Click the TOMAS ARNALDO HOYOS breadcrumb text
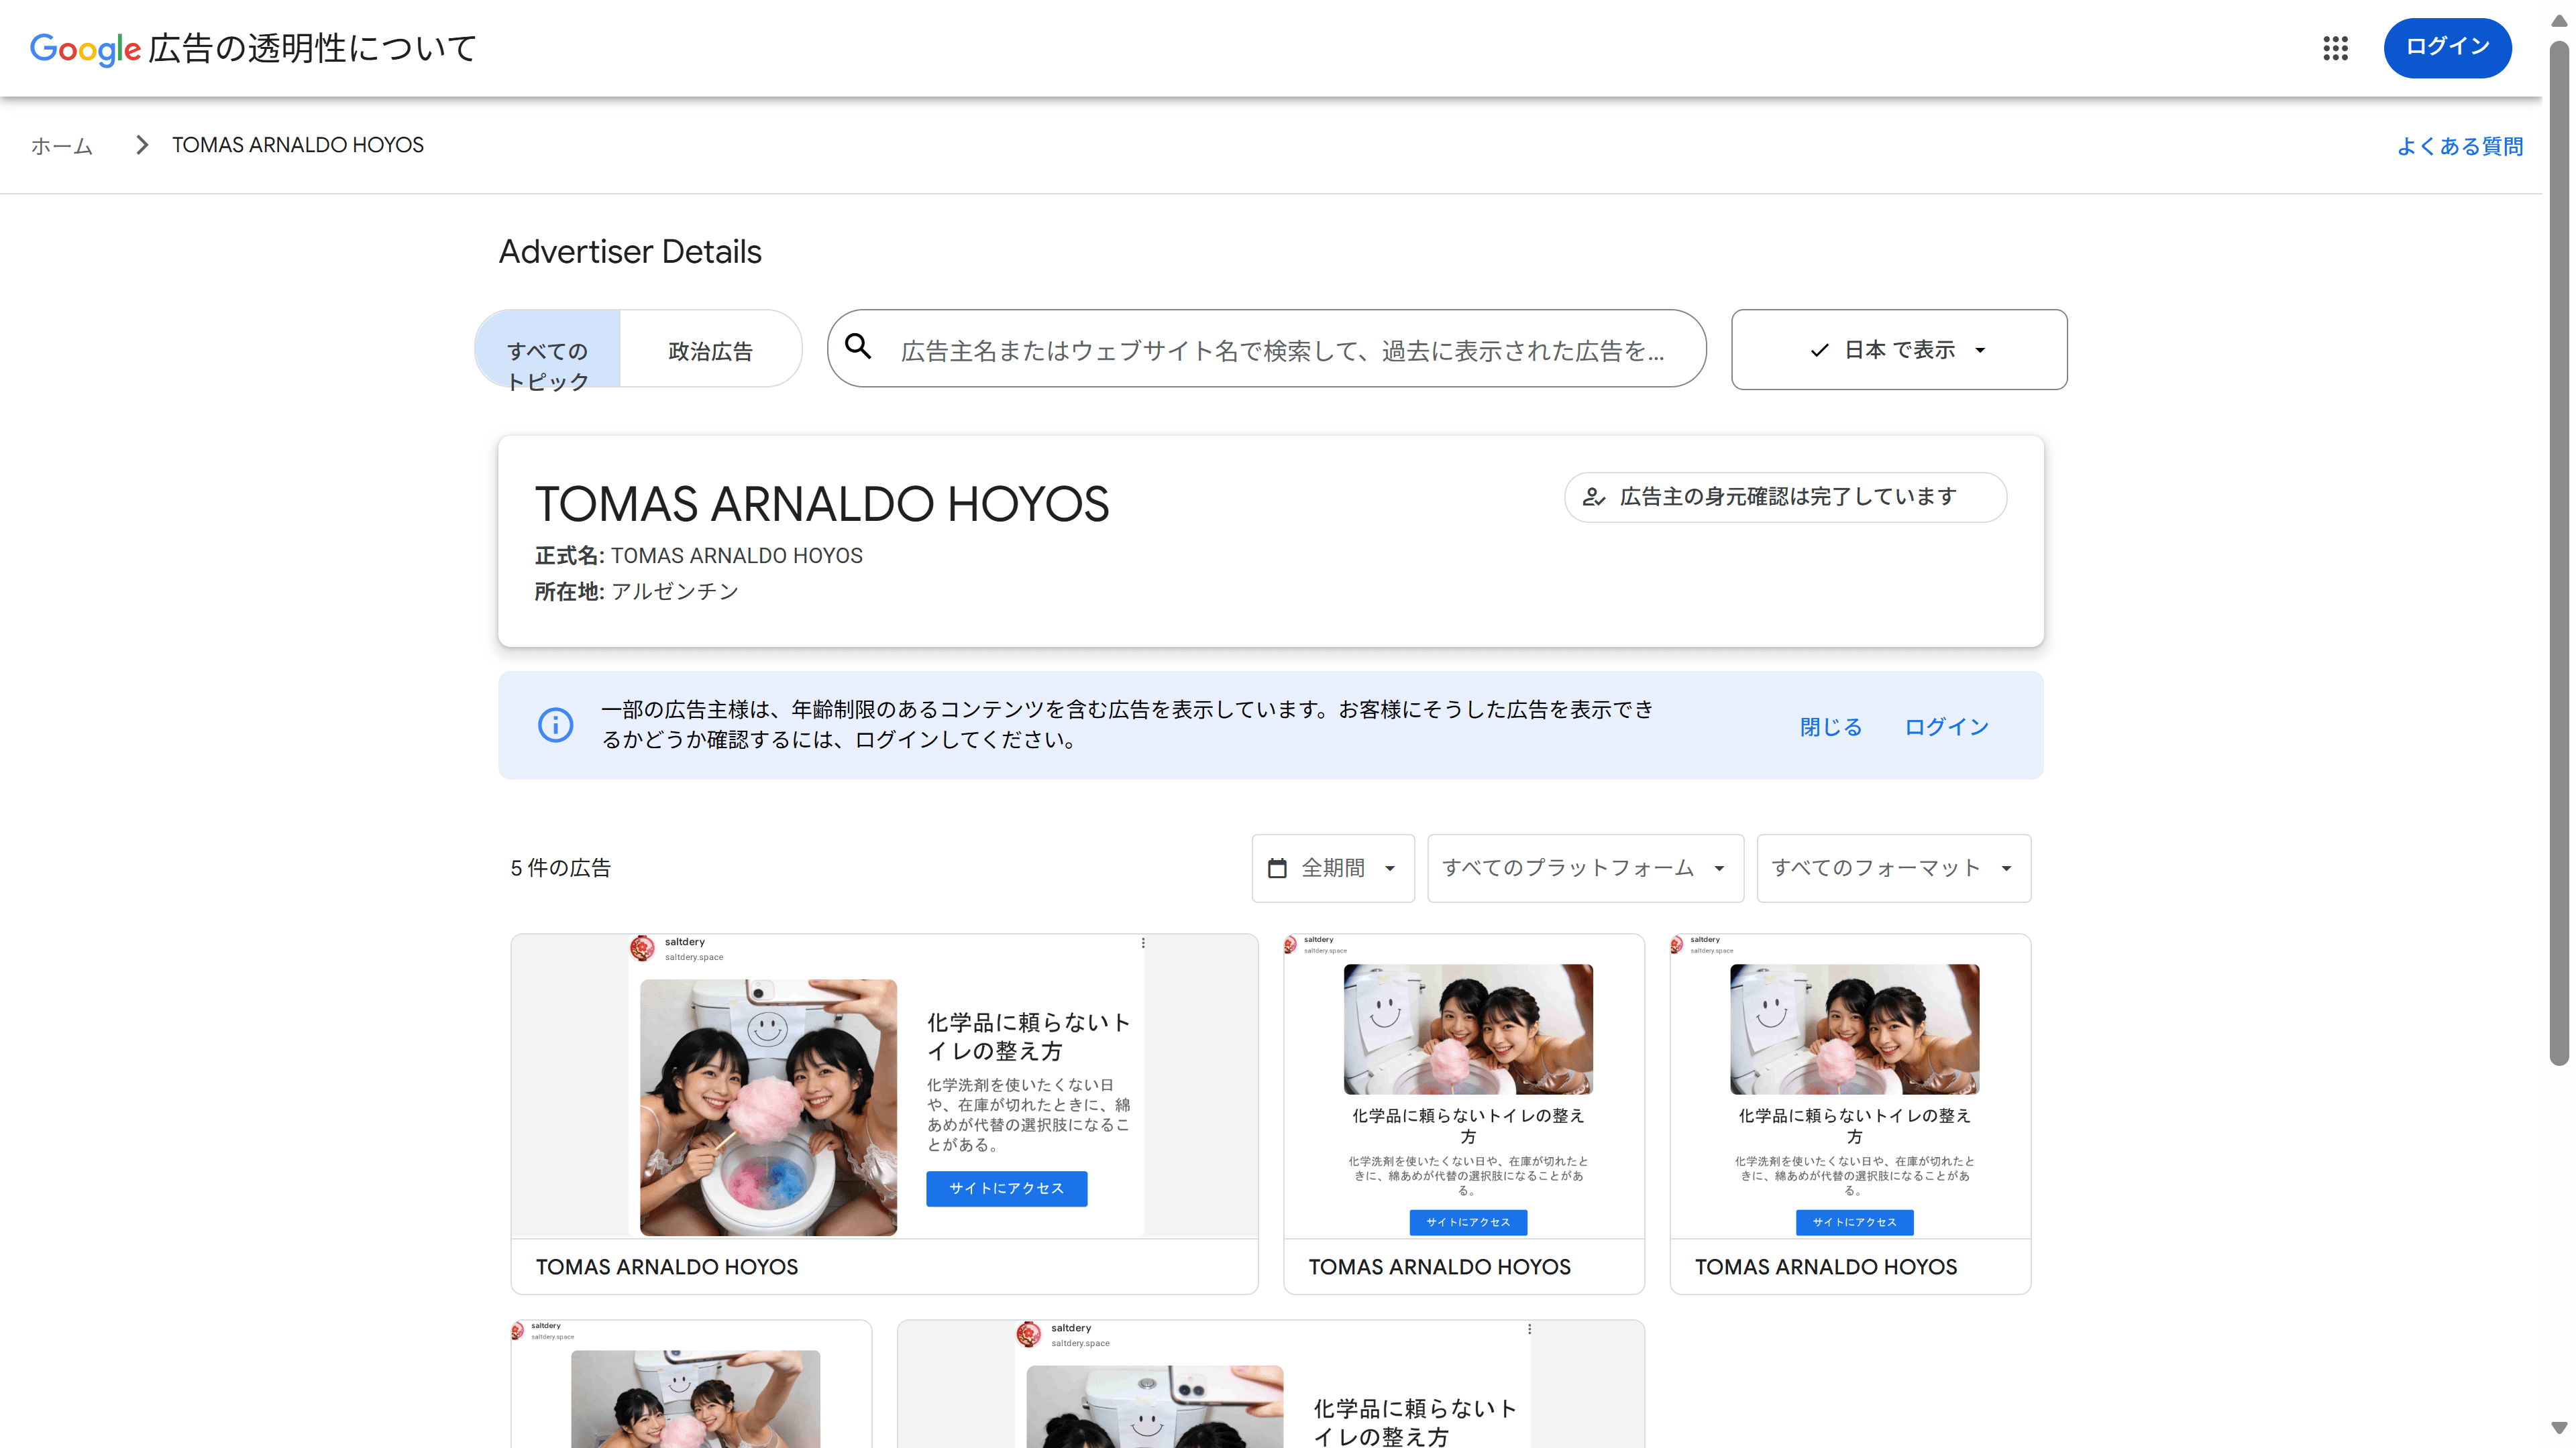The width and height of the screenshot is (2576, 1448). pyautogui.click(x=297, y=146)
